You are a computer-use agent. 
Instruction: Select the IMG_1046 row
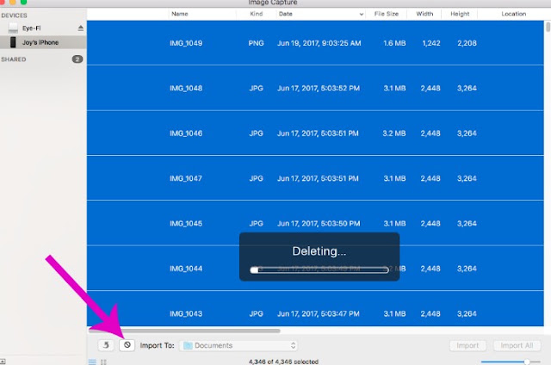[315, 133]
